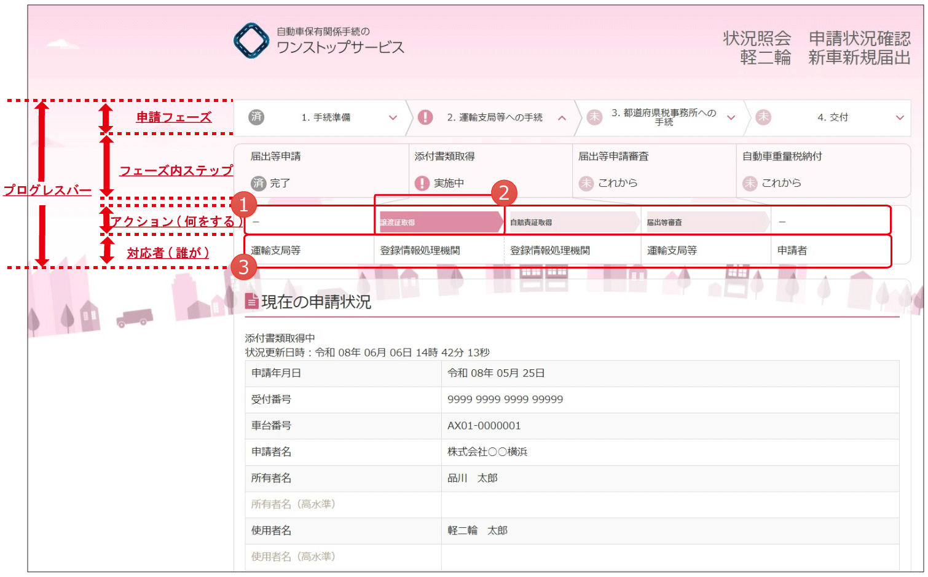Click the document icon beside 現在の申請状況

[x=251, y=301]
